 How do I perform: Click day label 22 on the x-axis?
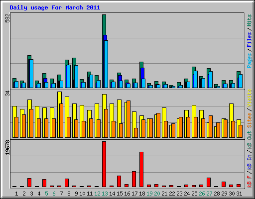(172, 194)
